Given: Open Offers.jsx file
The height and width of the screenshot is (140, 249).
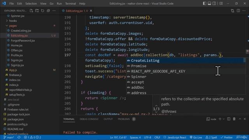Looking at the screenshot, I should pyautogui.click(x=16, y=50).
